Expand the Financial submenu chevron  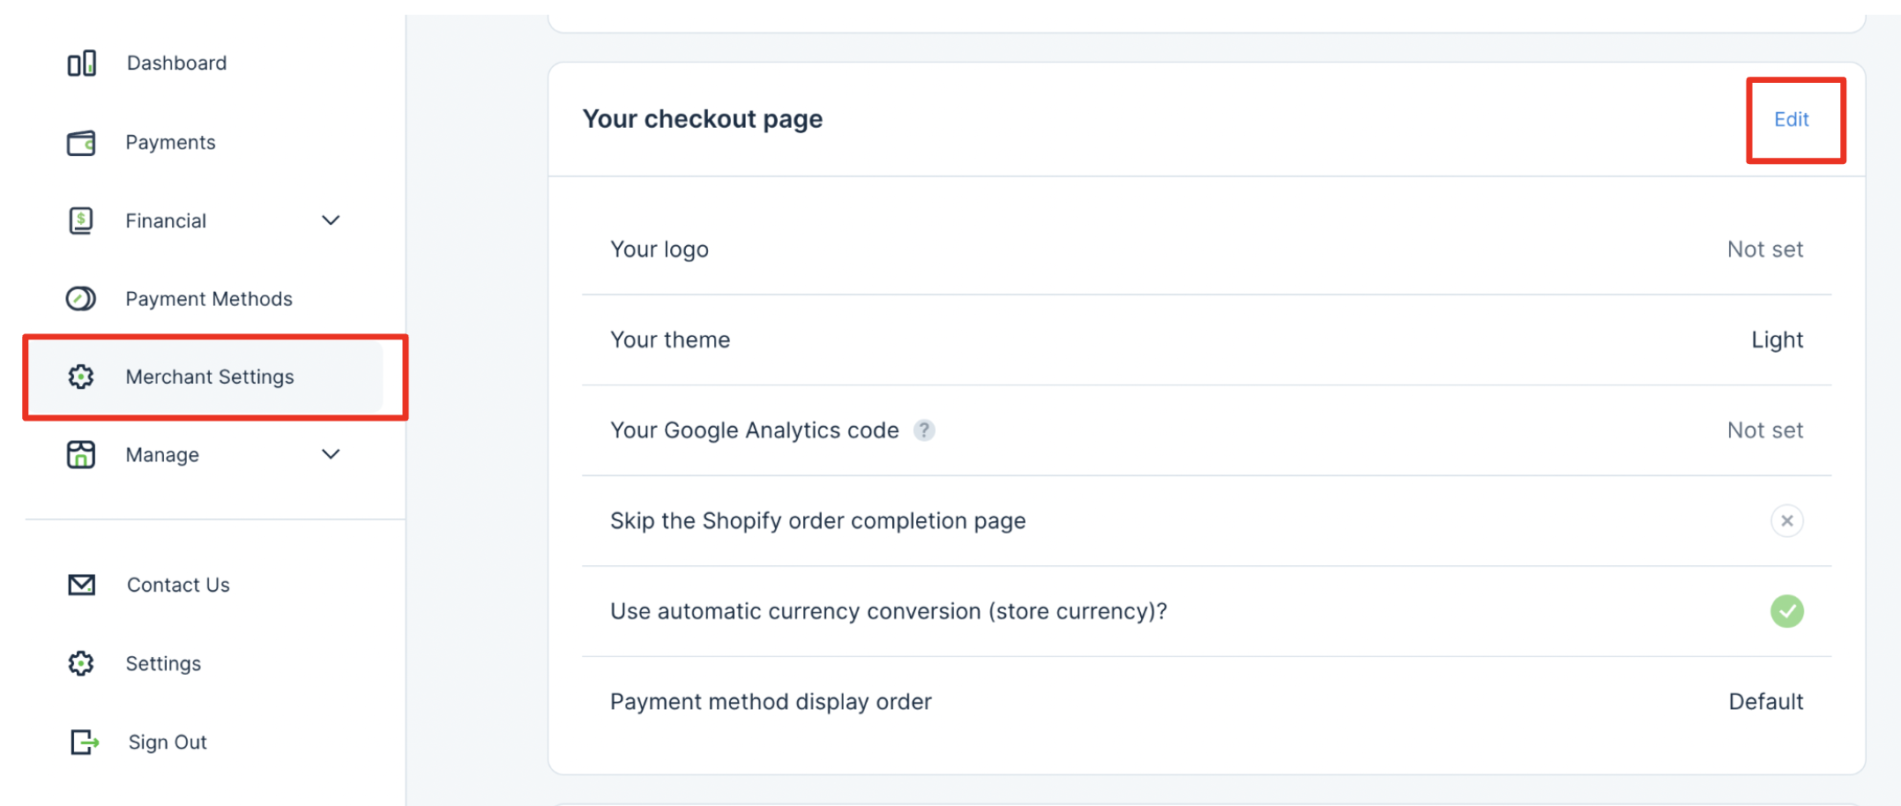[x=331, y=220]
